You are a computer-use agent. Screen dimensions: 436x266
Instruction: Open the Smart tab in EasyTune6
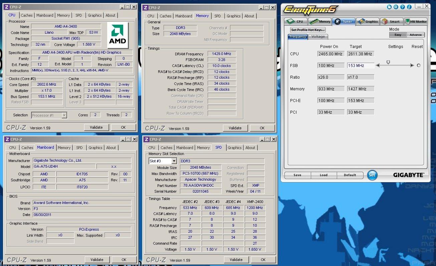click(392, 21)
